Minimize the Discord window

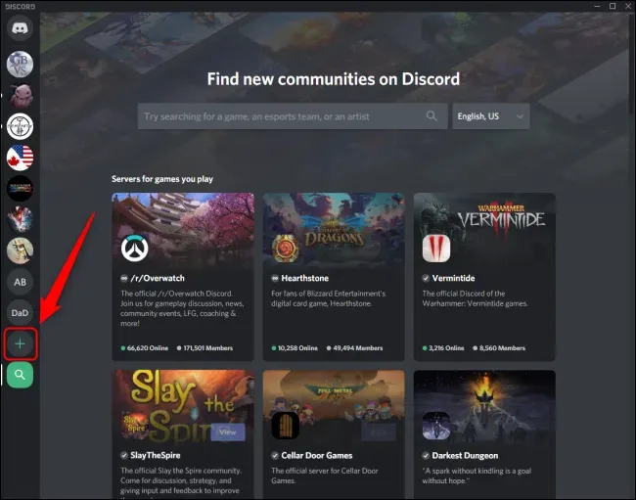(597, 6)
